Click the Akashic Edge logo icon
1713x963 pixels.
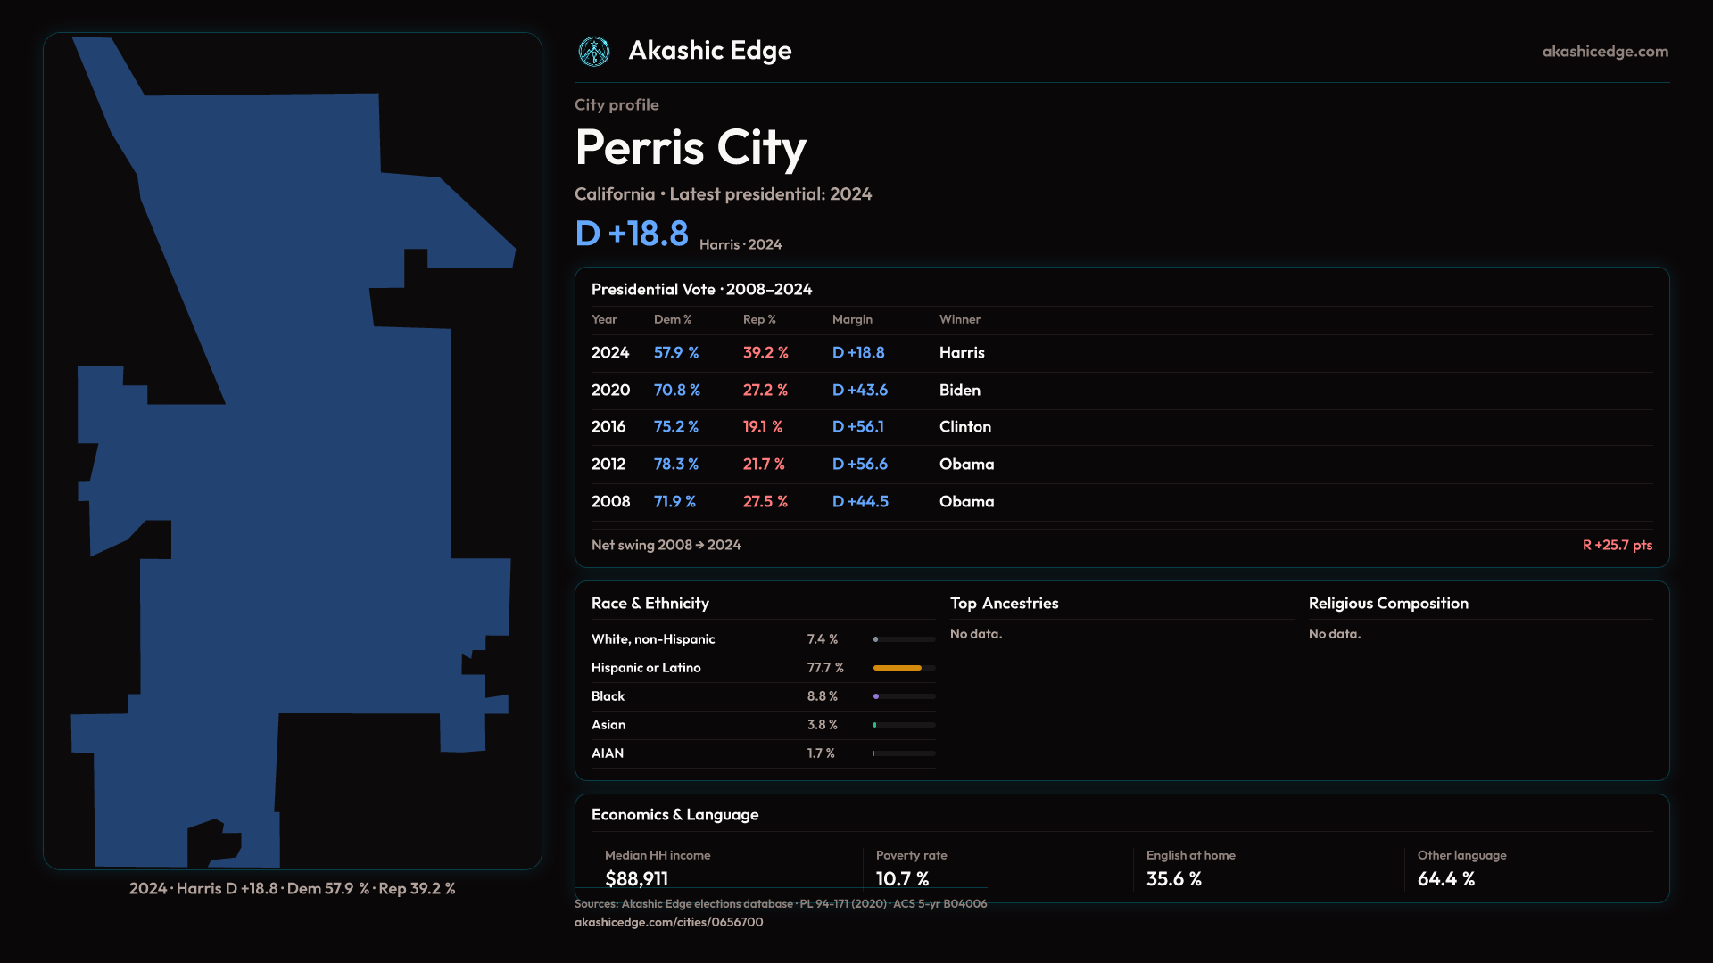(x=593, y=52)
